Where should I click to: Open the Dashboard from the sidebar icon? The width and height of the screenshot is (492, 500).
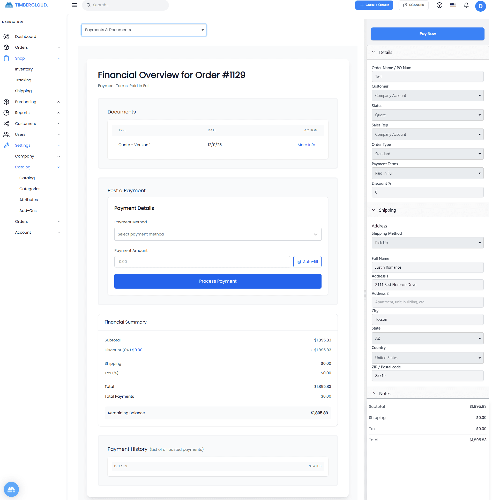point(6,37)
